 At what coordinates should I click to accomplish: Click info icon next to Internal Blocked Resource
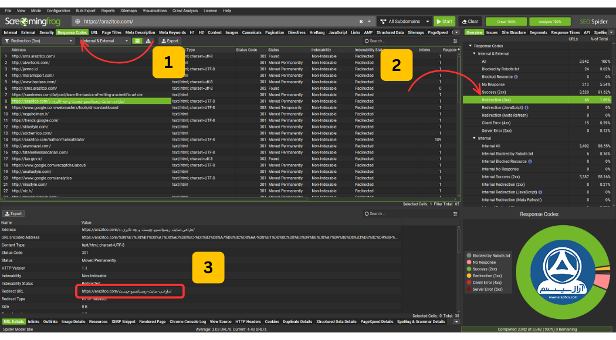(530, 161)
